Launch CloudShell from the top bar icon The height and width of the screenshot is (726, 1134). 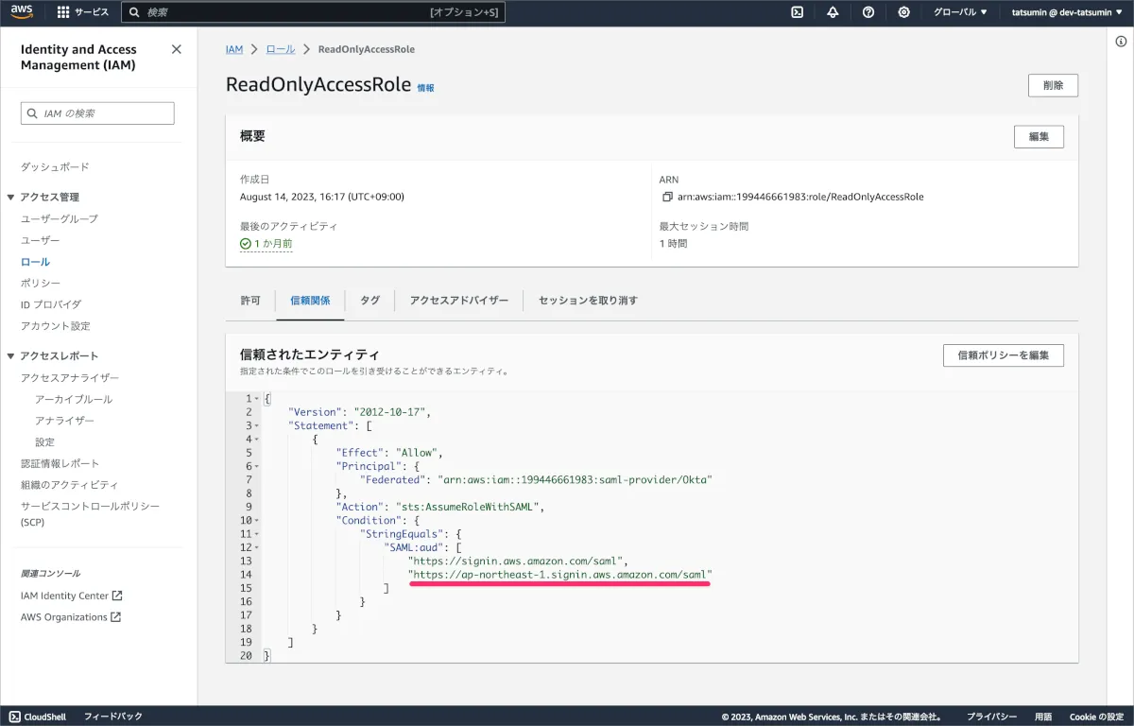798,12
